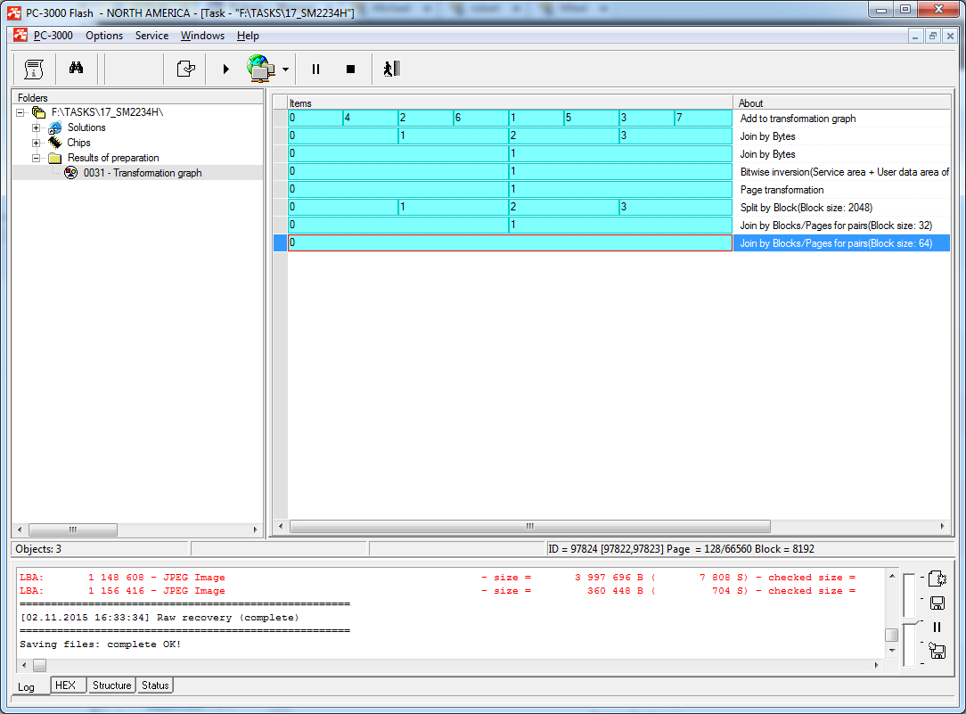Pause the log using side pause icon

coord(937,627)
